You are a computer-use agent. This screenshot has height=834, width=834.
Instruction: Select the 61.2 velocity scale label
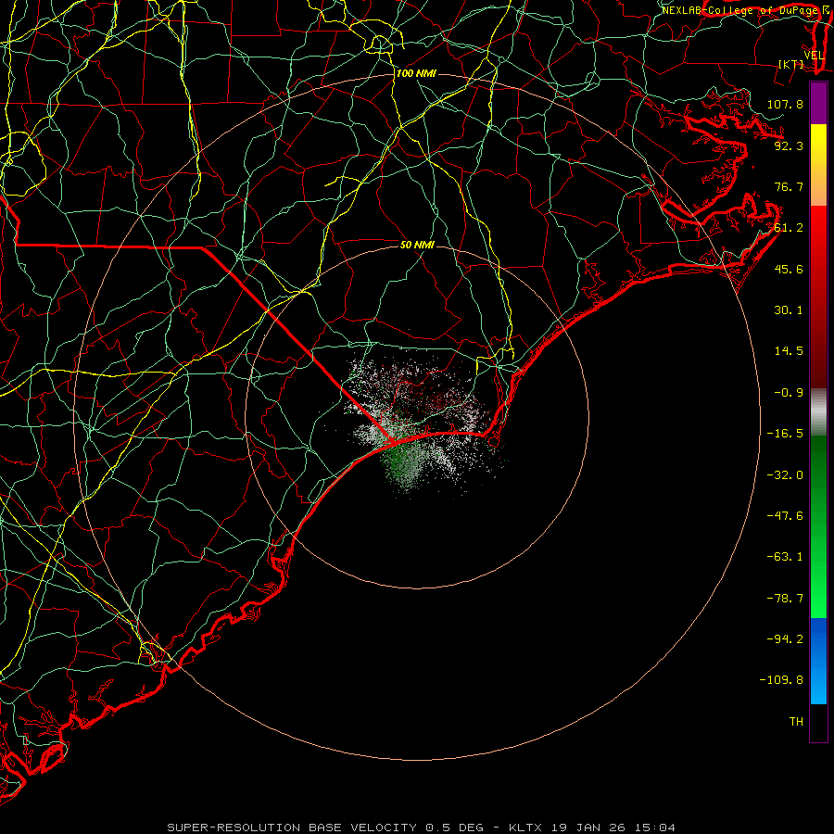[789, 228]
